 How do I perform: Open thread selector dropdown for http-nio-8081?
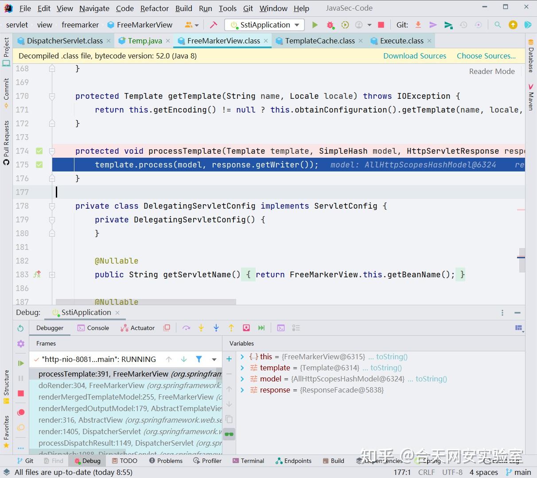pyautogui.click(x=214, y=359)
